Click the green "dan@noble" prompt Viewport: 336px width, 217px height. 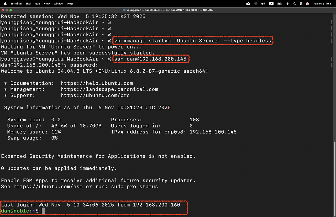pyautogui.click(x=15, y=211)
